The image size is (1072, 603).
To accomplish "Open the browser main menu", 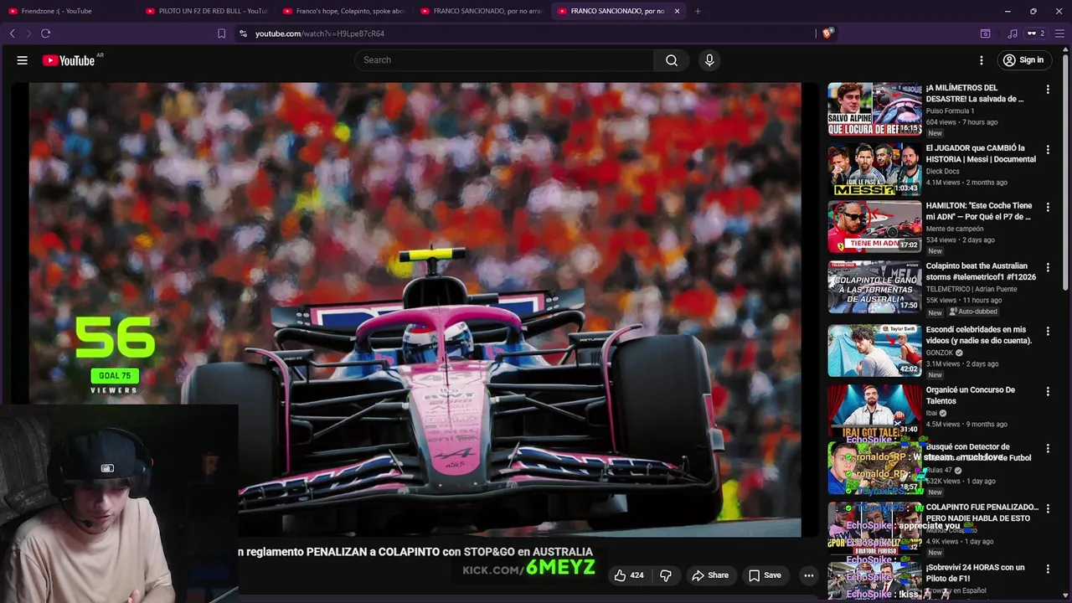I will pyautogui.click(x=1060, y=33).
